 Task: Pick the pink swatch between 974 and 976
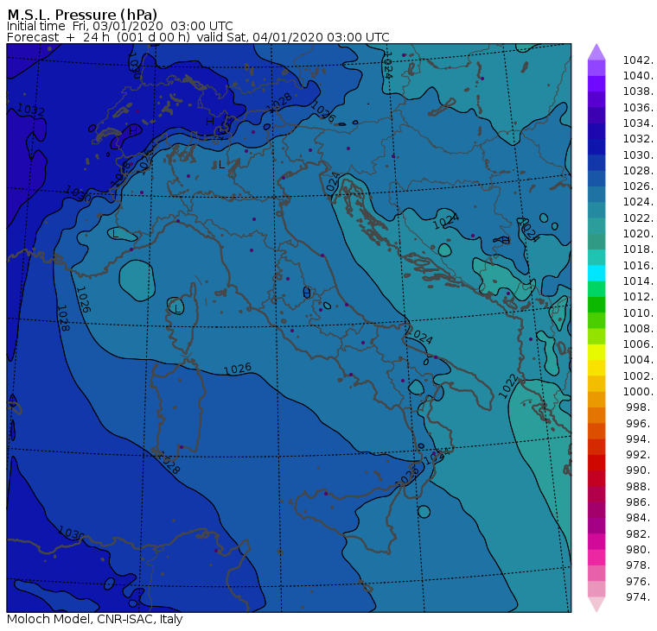pos(596,590)
